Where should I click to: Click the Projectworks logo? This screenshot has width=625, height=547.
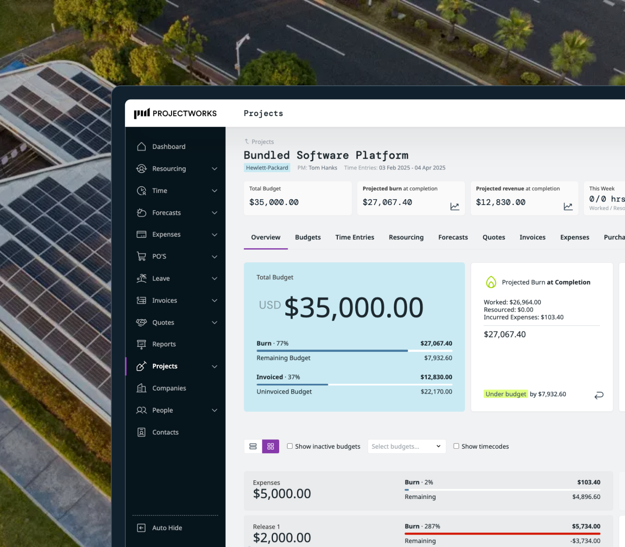(x=175, y=113)
